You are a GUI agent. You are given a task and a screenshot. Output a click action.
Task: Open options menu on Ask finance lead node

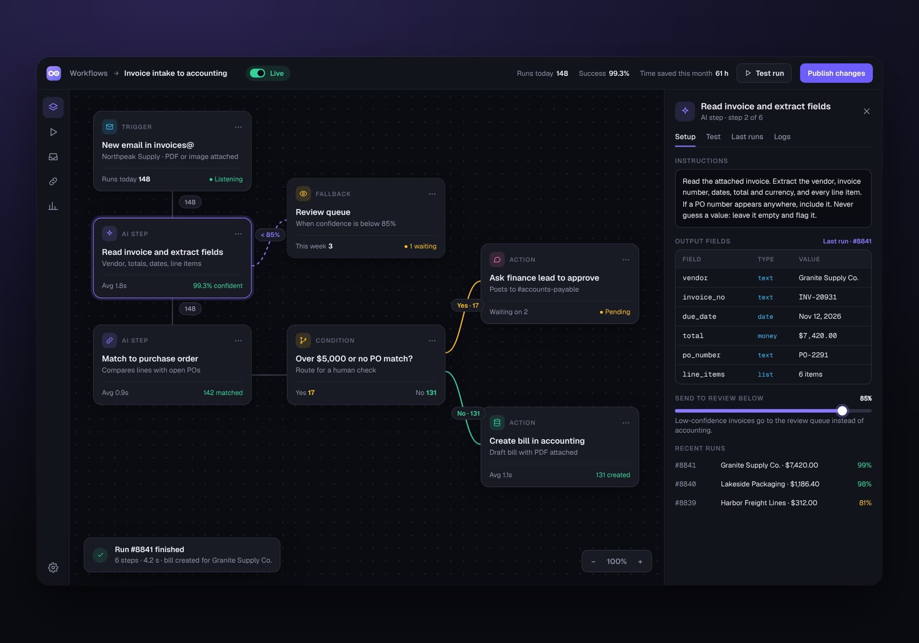(x=626, y=260)
